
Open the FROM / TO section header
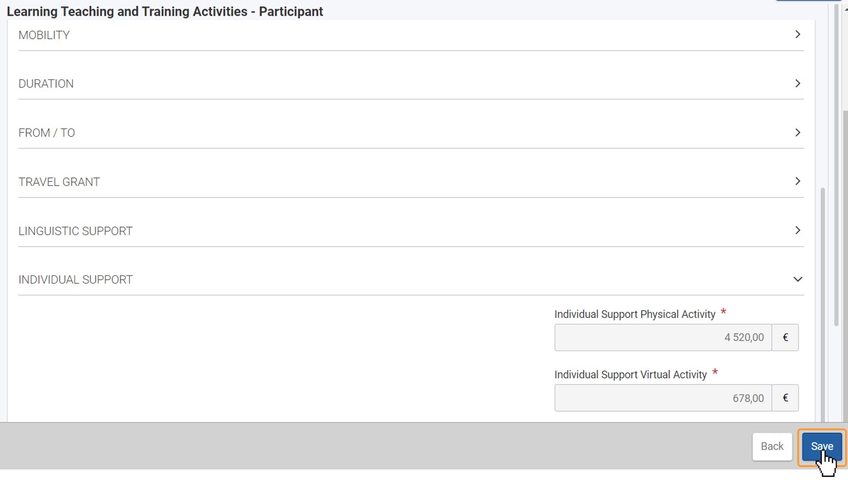[411, 132]
